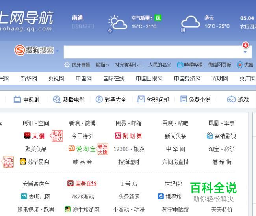Click the 国美在线 tiger icon
This screenshot has height=216, width=256.
point(70,183)
